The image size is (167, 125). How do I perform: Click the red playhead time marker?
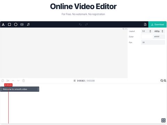point(8,85)
